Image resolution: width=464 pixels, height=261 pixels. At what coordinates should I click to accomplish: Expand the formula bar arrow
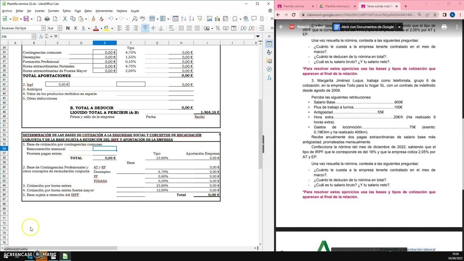point(258,36)
